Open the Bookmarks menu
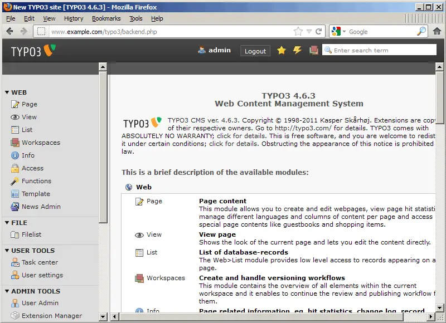This screenshot has height=323, width=446. 106,18
